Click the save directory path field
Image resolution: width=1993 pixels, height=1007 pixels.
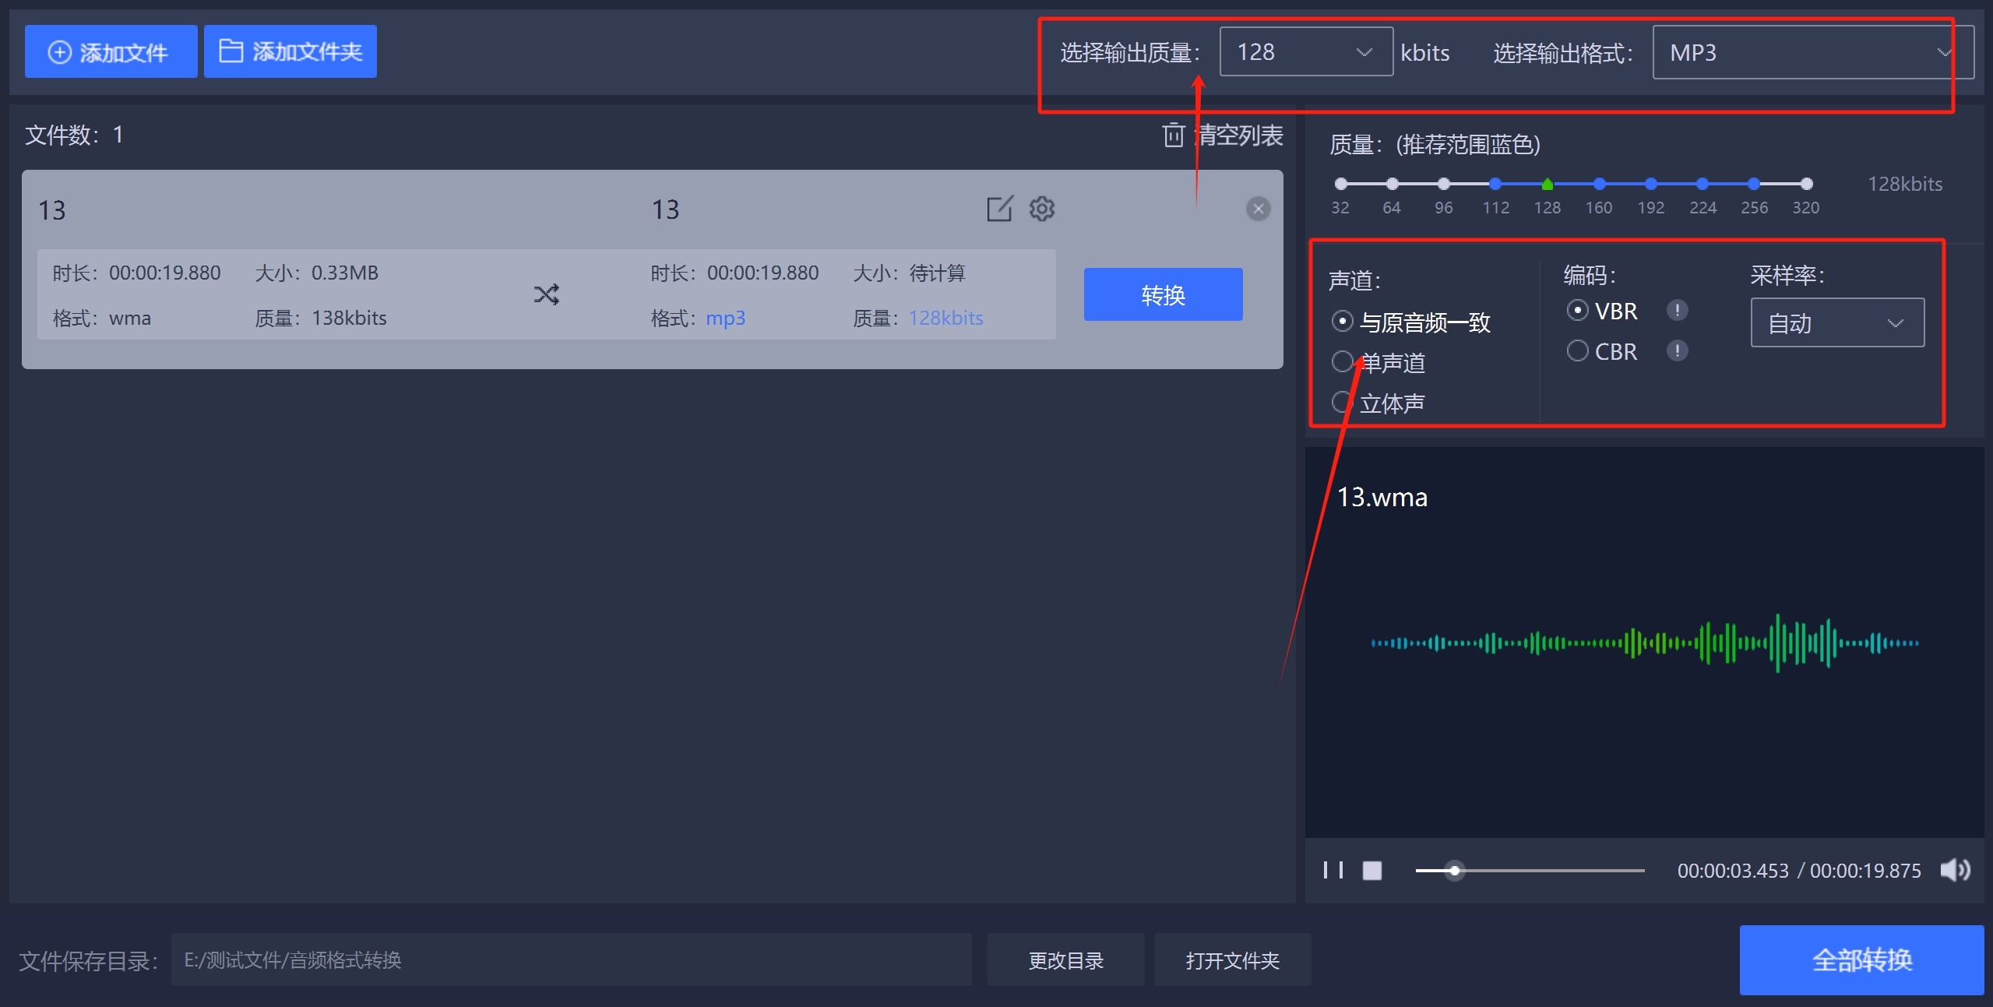570,959
